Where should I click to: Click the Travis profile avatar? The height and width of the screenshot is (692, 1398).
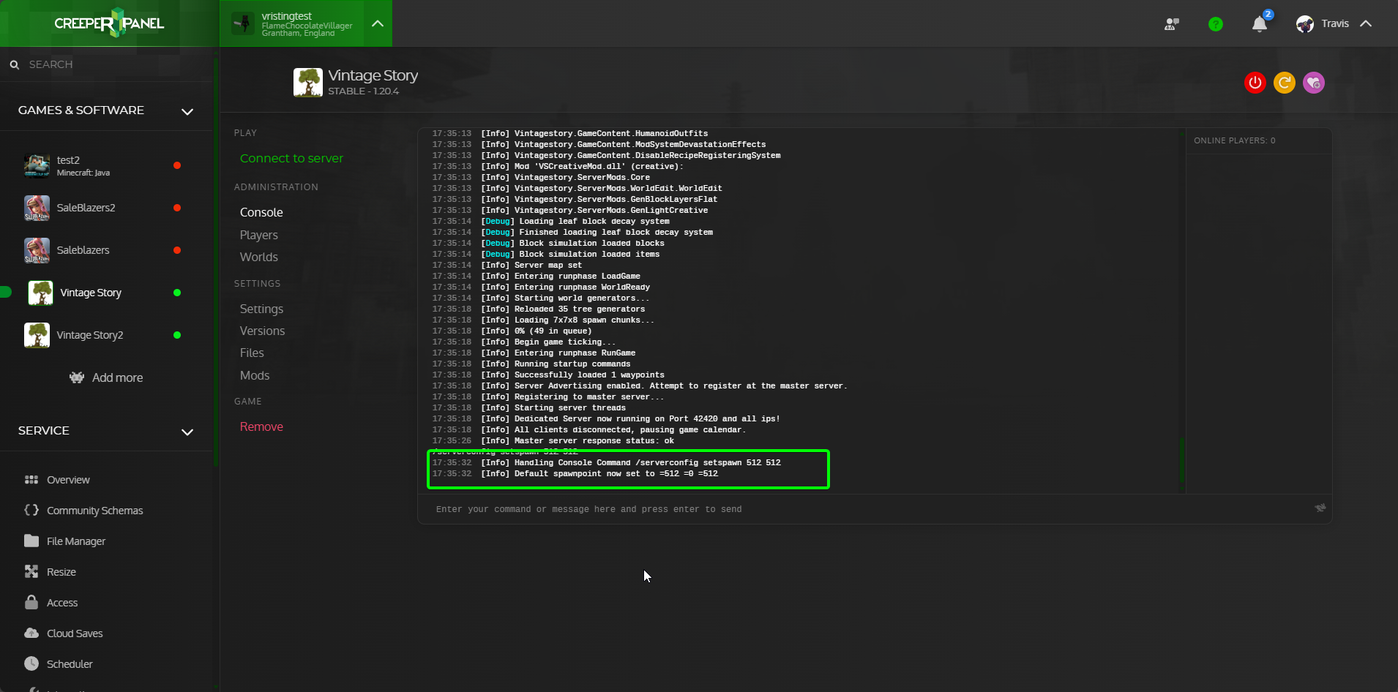1304,24
